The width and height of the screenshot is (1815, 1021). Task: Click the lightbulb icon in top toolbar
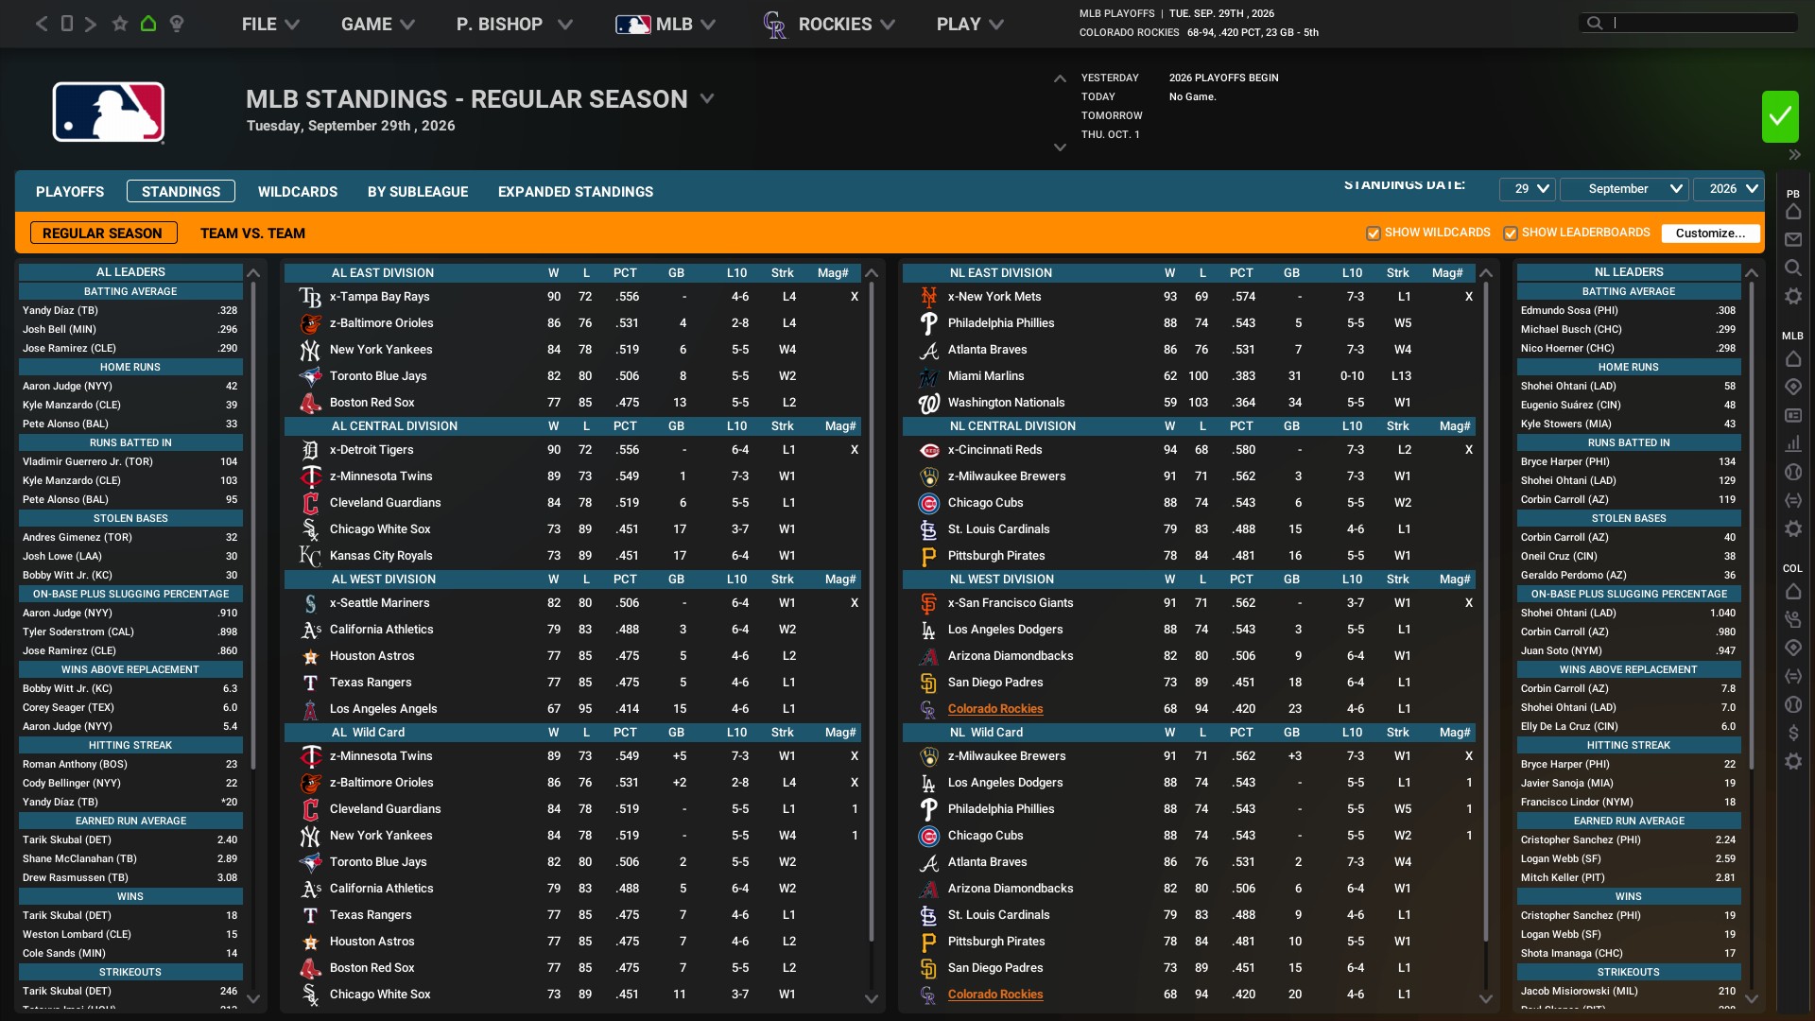177,24
